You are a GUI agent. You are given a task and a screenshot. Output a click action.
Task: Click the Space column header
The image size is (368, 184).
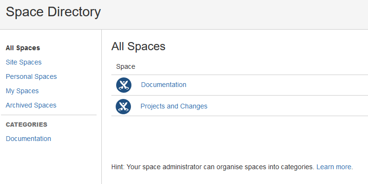click(x=126, y=66)
